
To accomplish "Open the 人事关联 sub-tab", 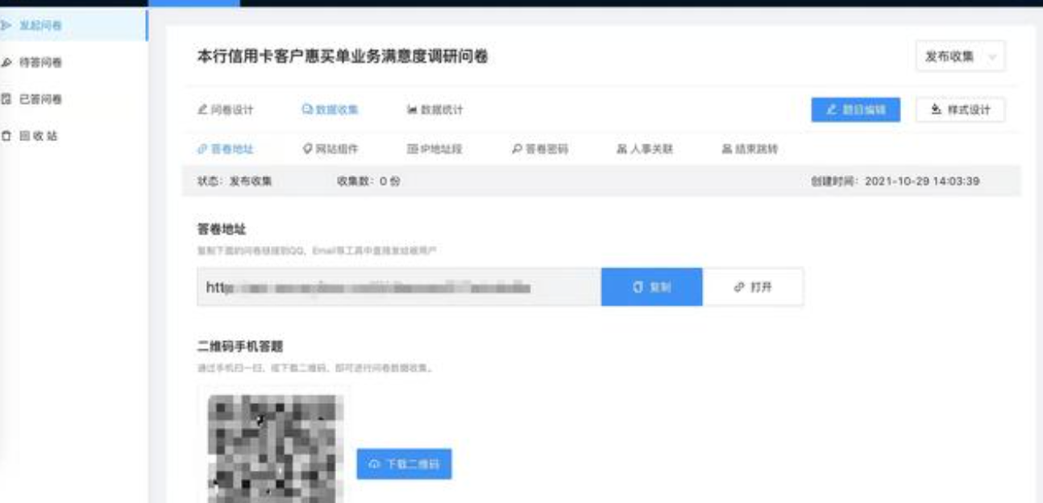I will point(645,149).
